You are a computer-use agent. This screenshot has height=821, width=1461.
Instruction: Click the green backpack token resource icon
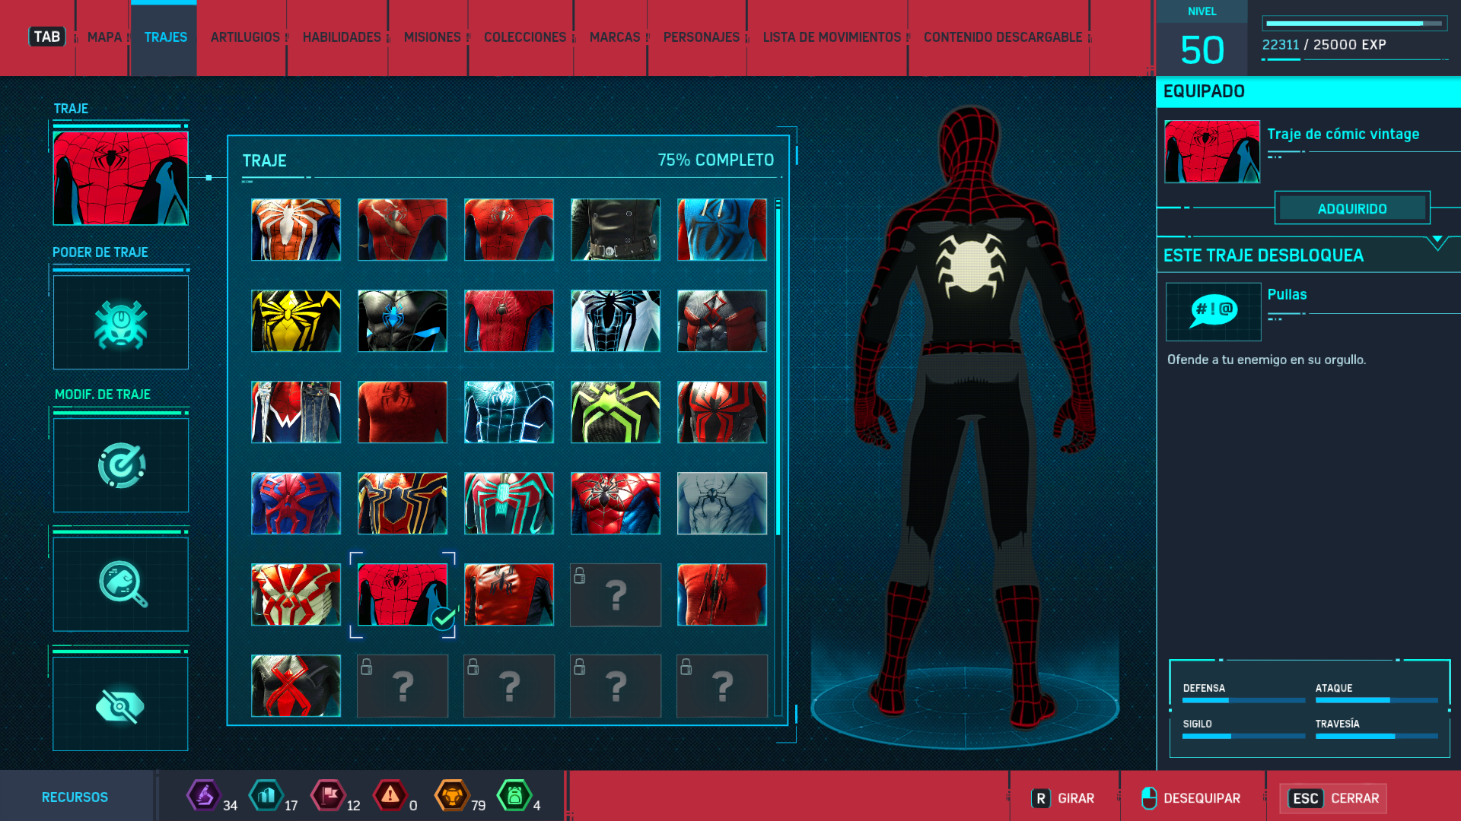click(x=514, y=796)
